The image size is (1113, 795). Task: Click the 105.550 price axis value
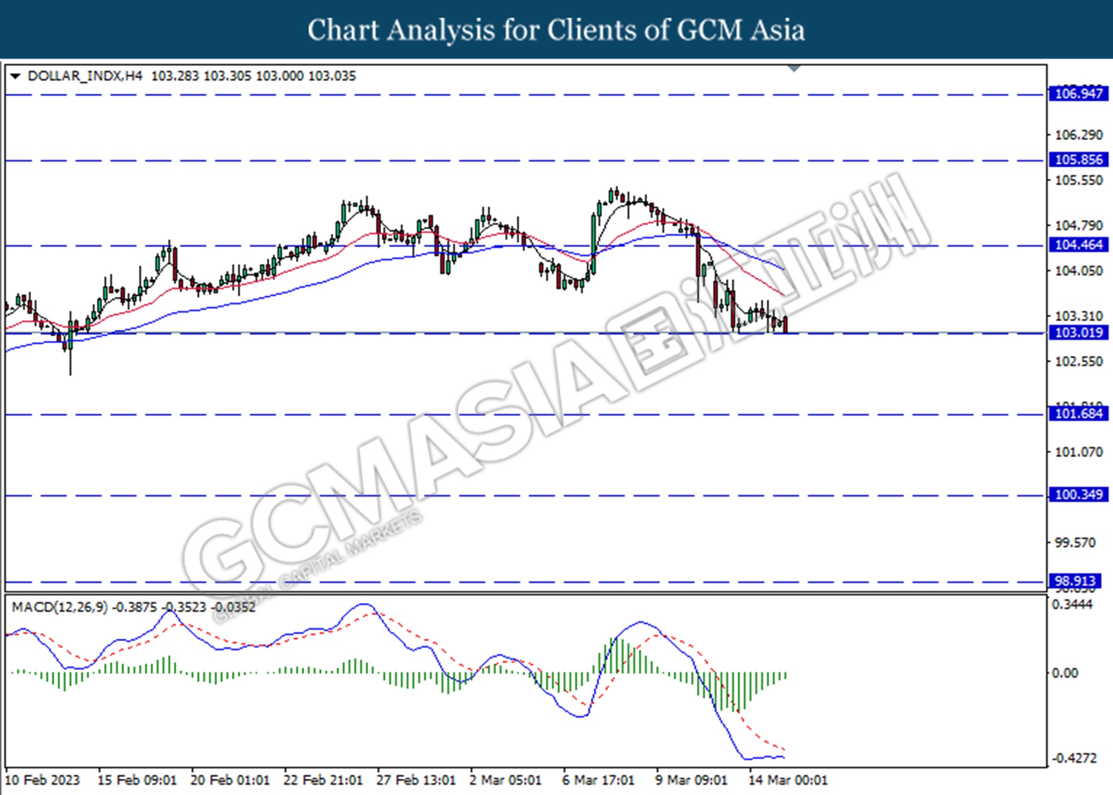tap(1078, 180)
